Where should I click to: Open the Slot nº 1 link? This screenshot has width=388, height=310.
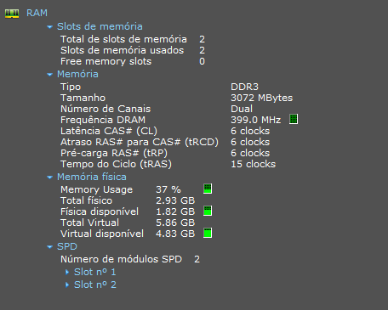coord(94,272)
